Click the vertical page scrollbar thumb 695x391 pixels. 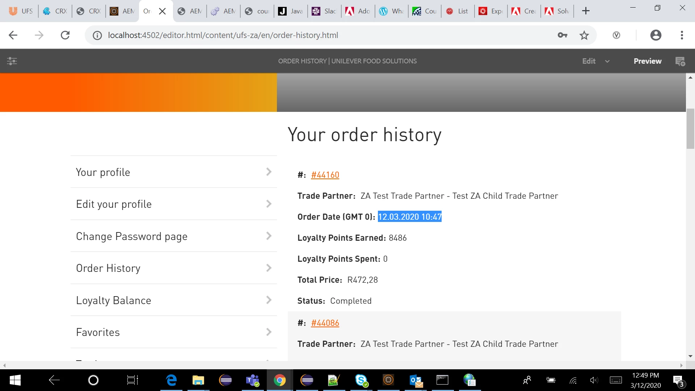tap(690, 129)
